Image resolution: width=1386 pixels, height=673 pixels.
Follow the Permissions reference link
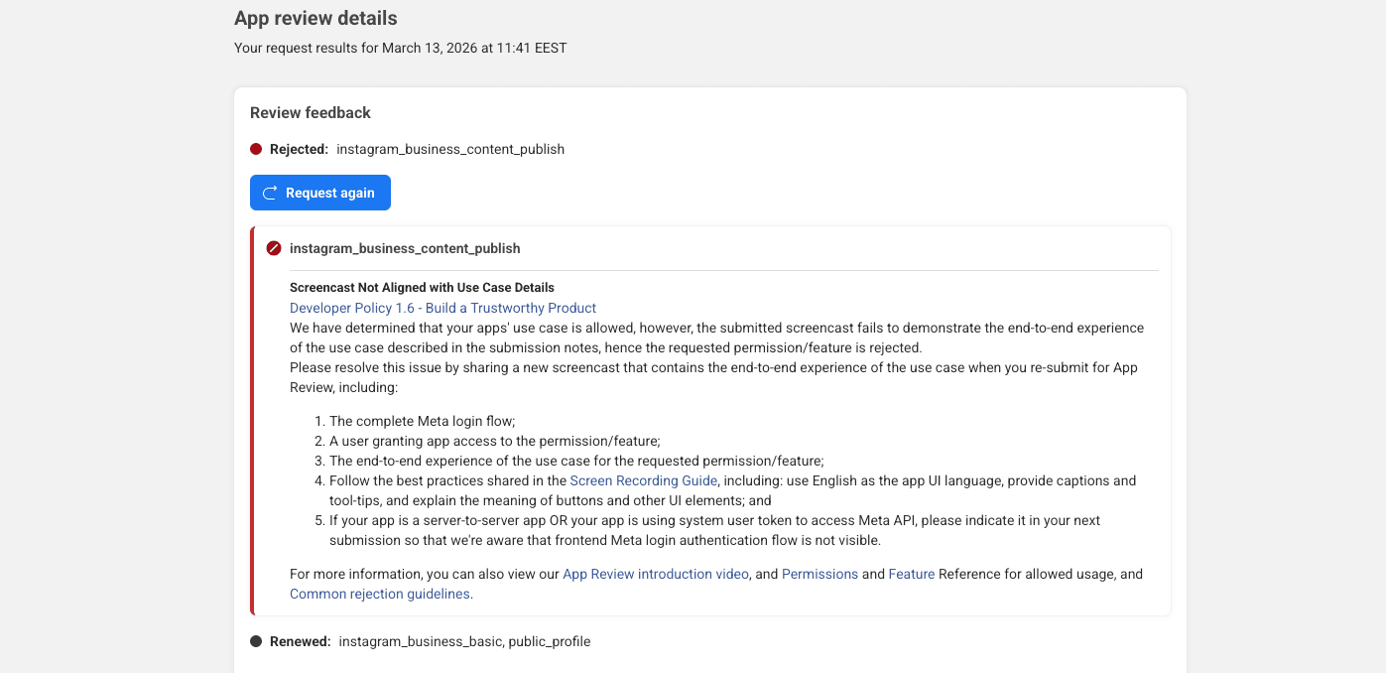pyautogui.click(x=819, y=574)
